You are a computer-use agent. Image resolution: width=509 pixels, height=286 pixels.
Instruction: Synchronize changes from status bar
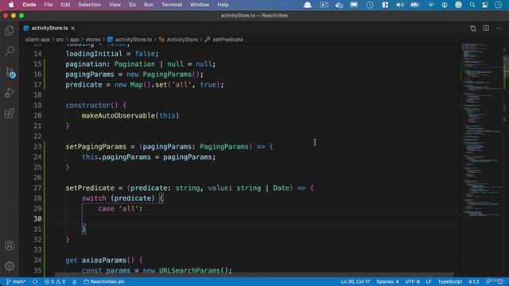pyautogui.click(x=35, y=281)
